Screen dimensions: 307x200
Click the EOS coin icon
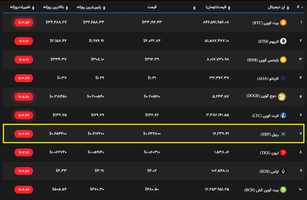[283, 171]
